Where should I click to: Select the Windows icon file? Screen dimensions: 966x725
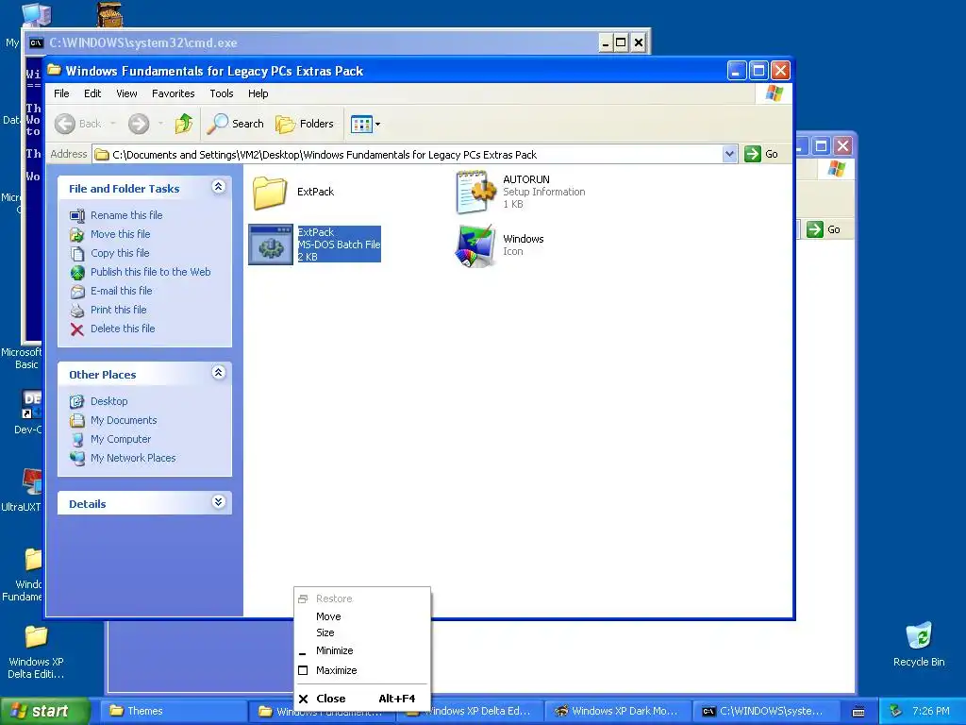[475, 246]
